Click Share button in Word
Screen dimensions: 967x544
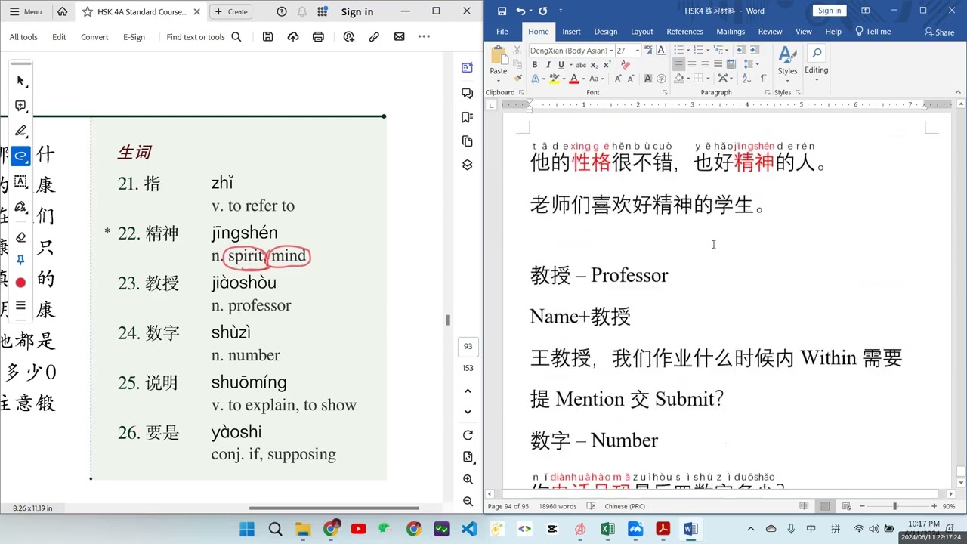click(x=939, y=32)
